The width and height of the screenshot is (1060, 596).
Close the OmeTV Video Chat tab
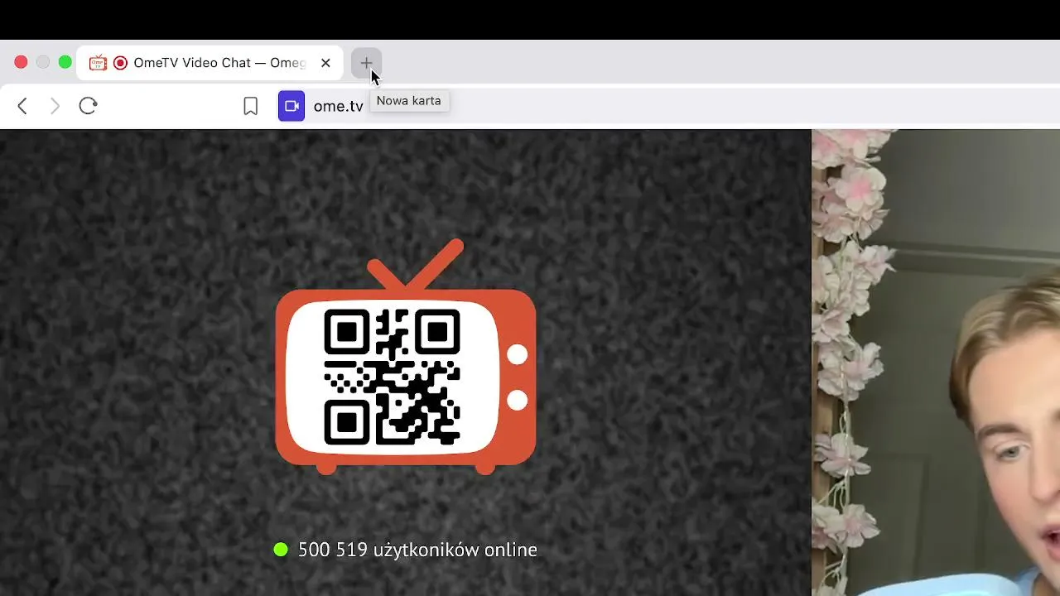pos(325,63)
